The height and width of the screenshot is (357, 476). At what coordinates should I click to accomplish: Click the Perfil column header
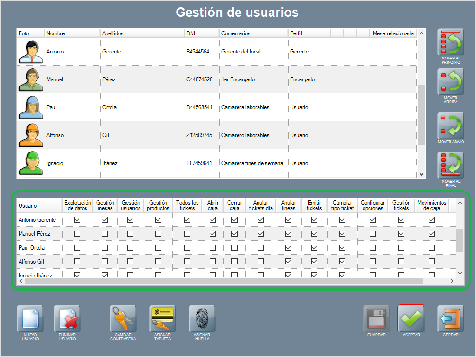(x=309, y=33)
